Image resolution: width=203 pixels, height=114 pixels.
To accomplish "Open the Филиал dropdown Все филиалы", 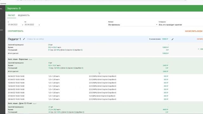I will point(133,25).
